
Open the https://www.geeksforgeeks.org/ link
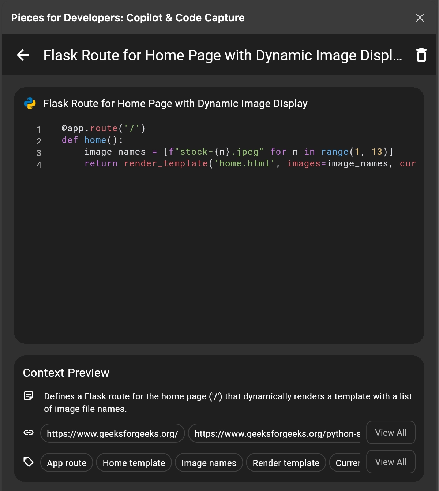(112, 433)
